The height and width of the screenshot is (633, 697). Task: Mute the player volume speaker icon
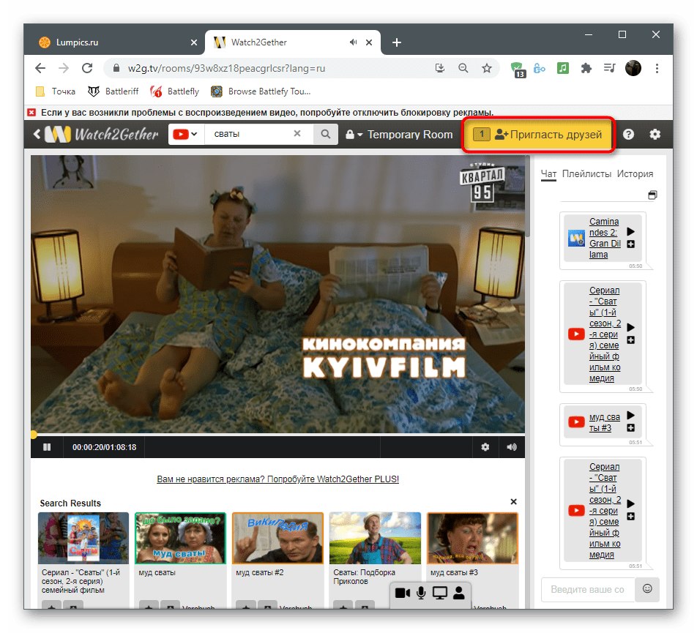point(512,447)
